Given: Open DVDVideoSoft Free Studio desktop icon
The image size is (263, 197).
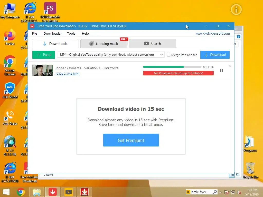Looking at the screenshot, I should pos(50,12).
